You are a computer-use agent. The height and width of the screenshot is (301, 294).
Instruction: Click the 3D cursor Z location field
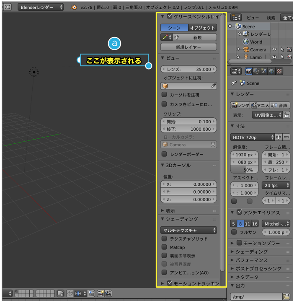pos(188,200)
